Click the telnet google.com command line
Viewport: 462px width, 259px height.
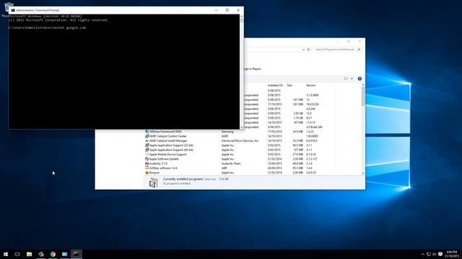[48, 27]
